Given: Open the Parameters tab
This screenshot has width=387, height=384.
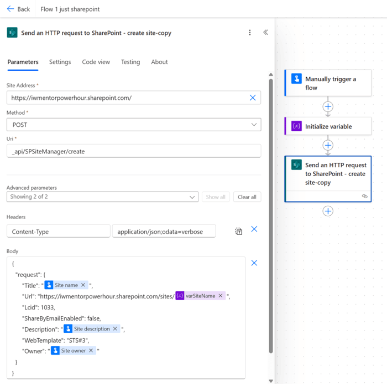Looking at the screenshot, I should click(x=23, y=62).
